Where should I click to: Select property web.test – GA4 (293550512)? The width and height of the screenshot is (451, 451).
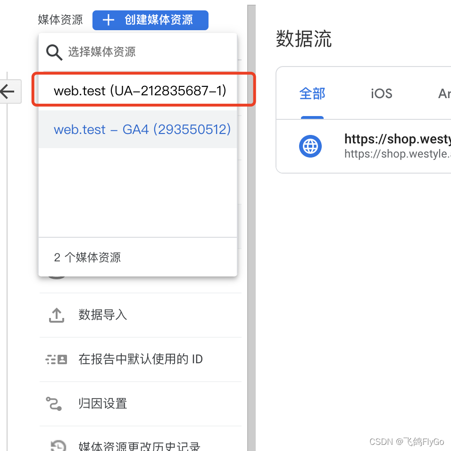[x=138, y=129]
